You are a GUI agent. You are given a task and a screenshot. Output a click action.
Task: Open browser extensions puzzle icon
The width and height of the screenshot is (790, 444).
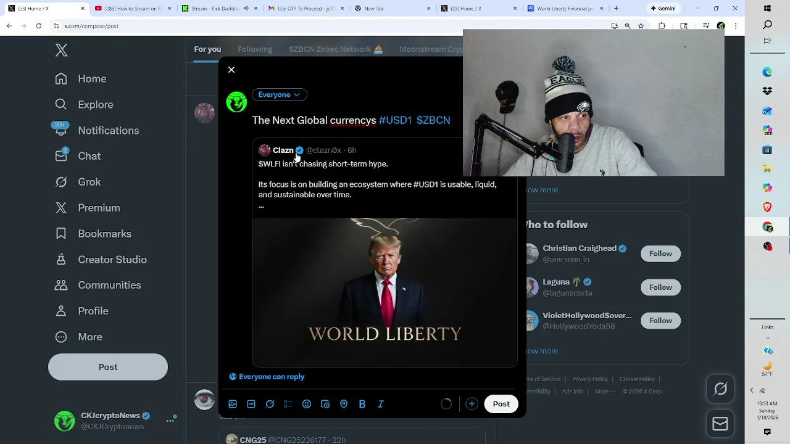[662, 26]
